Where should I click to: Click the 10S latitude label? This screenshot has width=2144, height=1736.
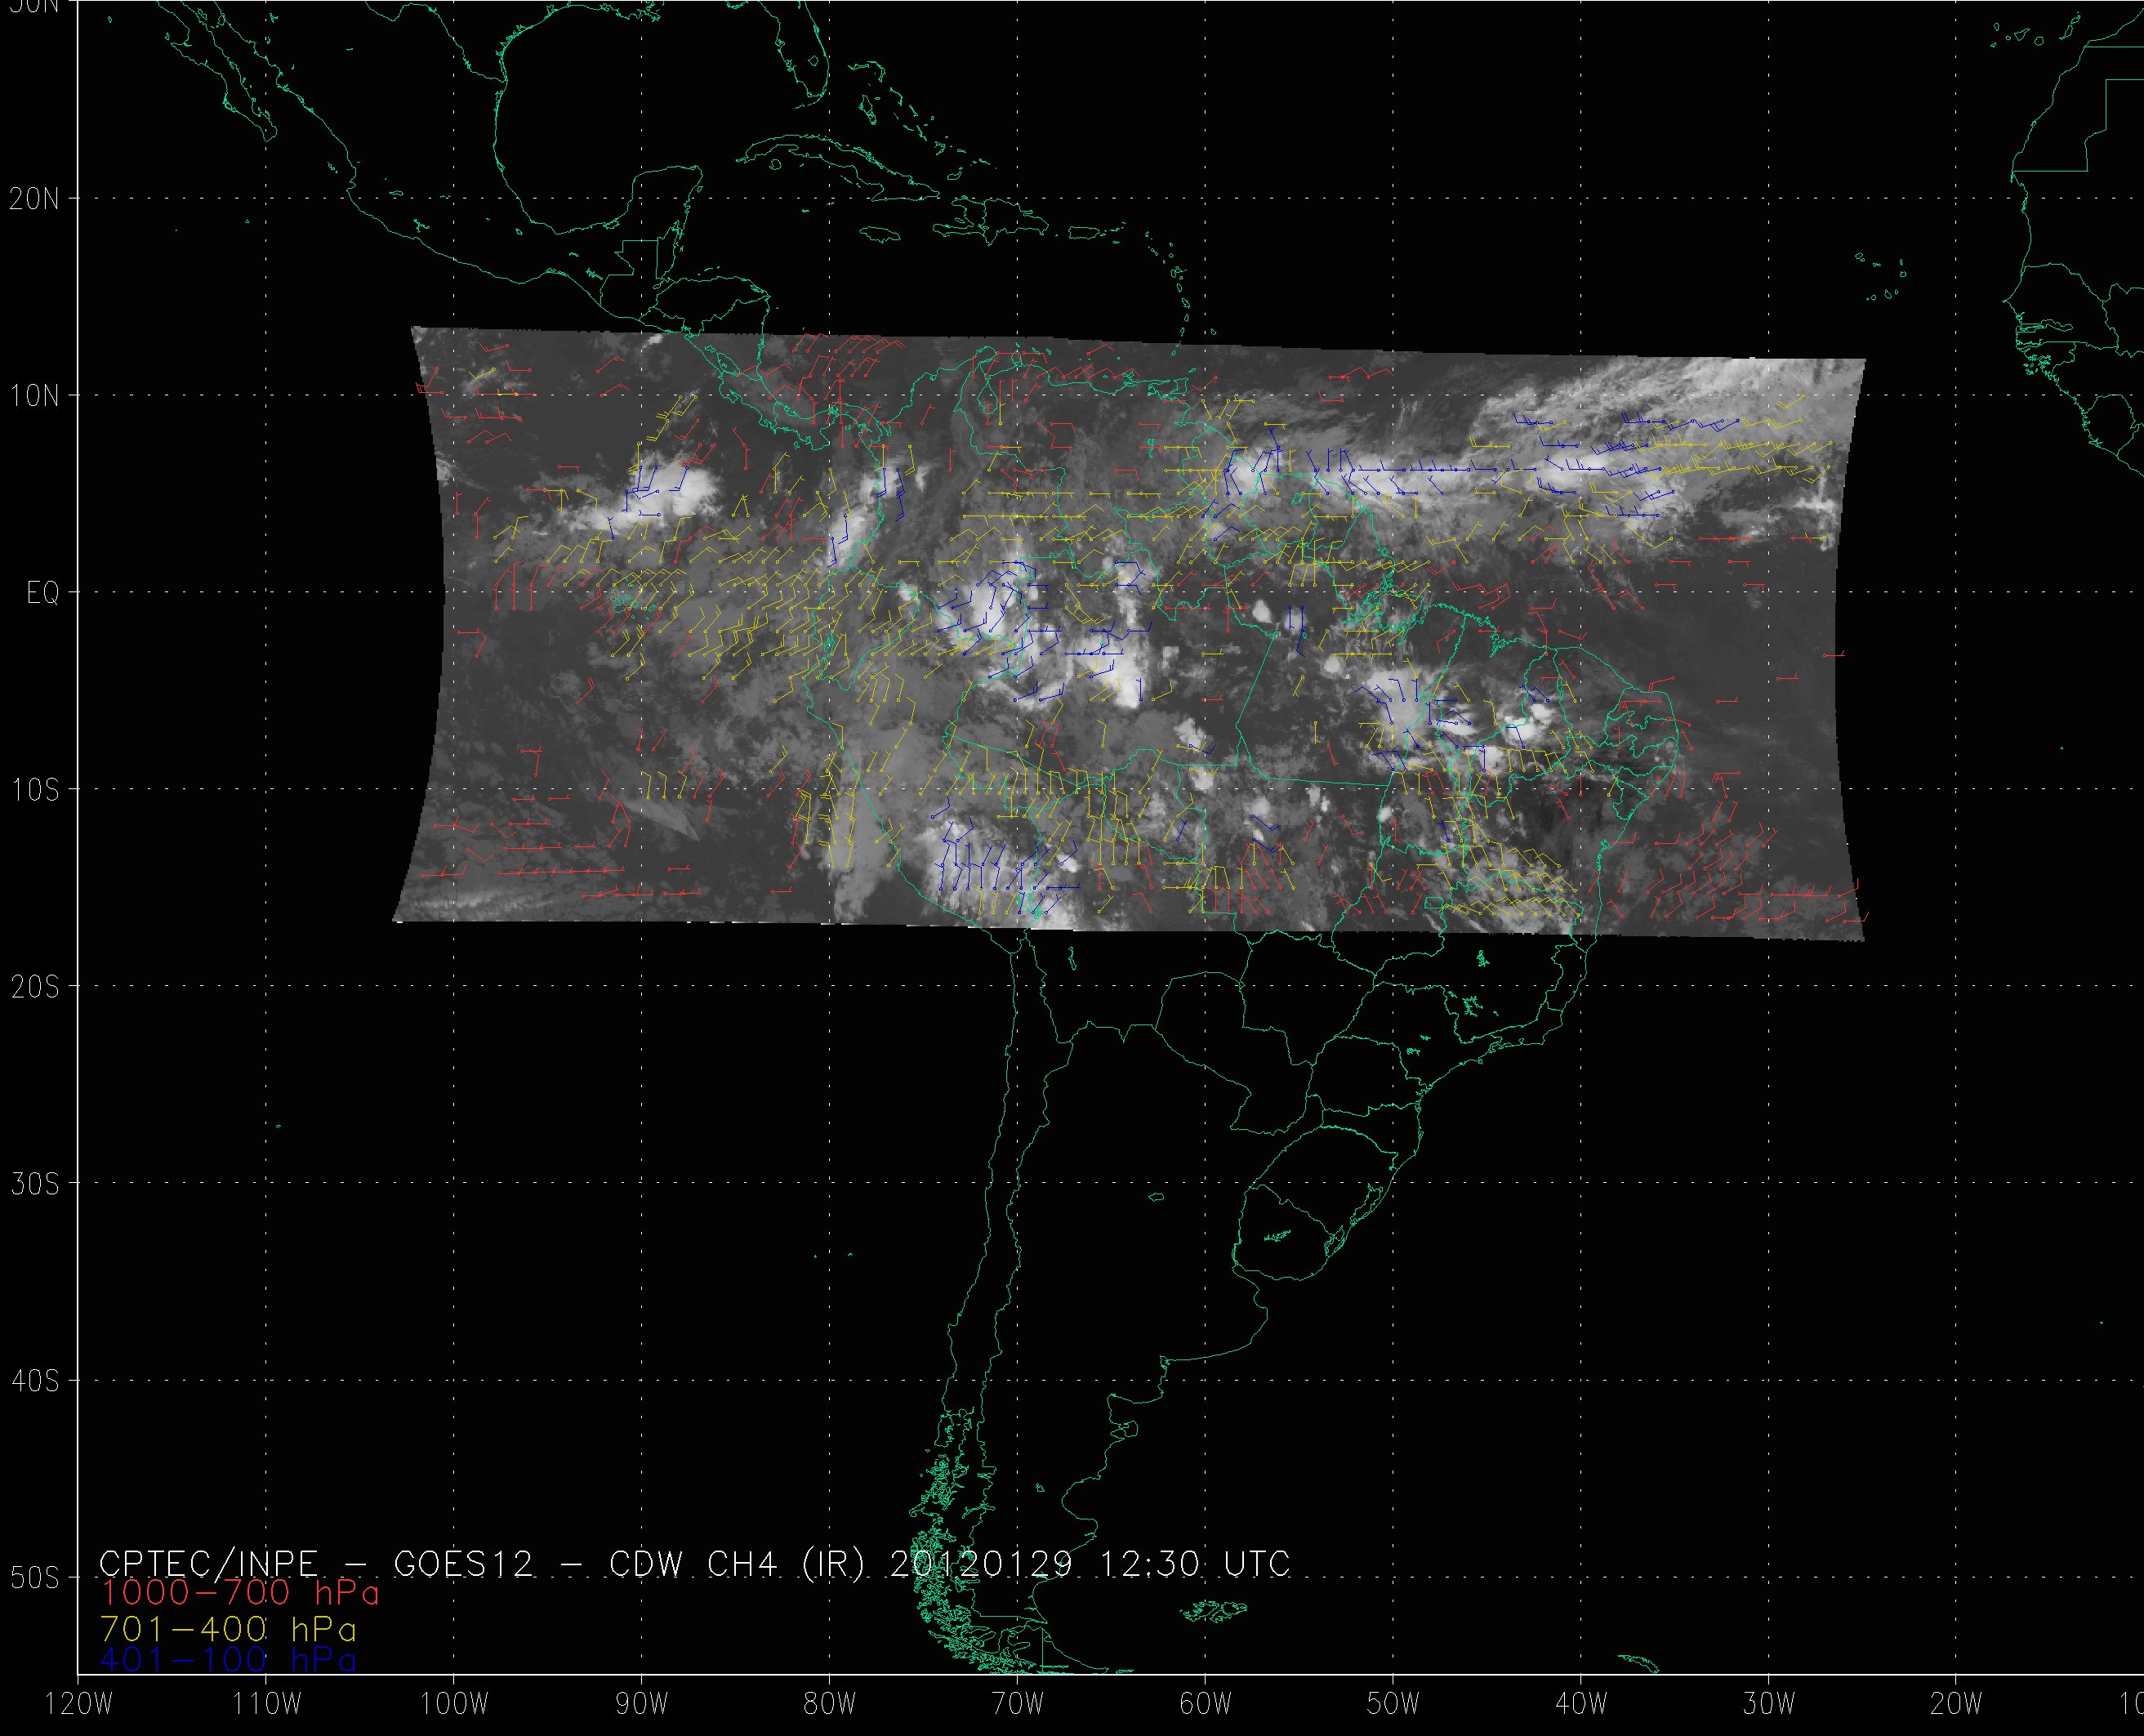pos(34,790)
